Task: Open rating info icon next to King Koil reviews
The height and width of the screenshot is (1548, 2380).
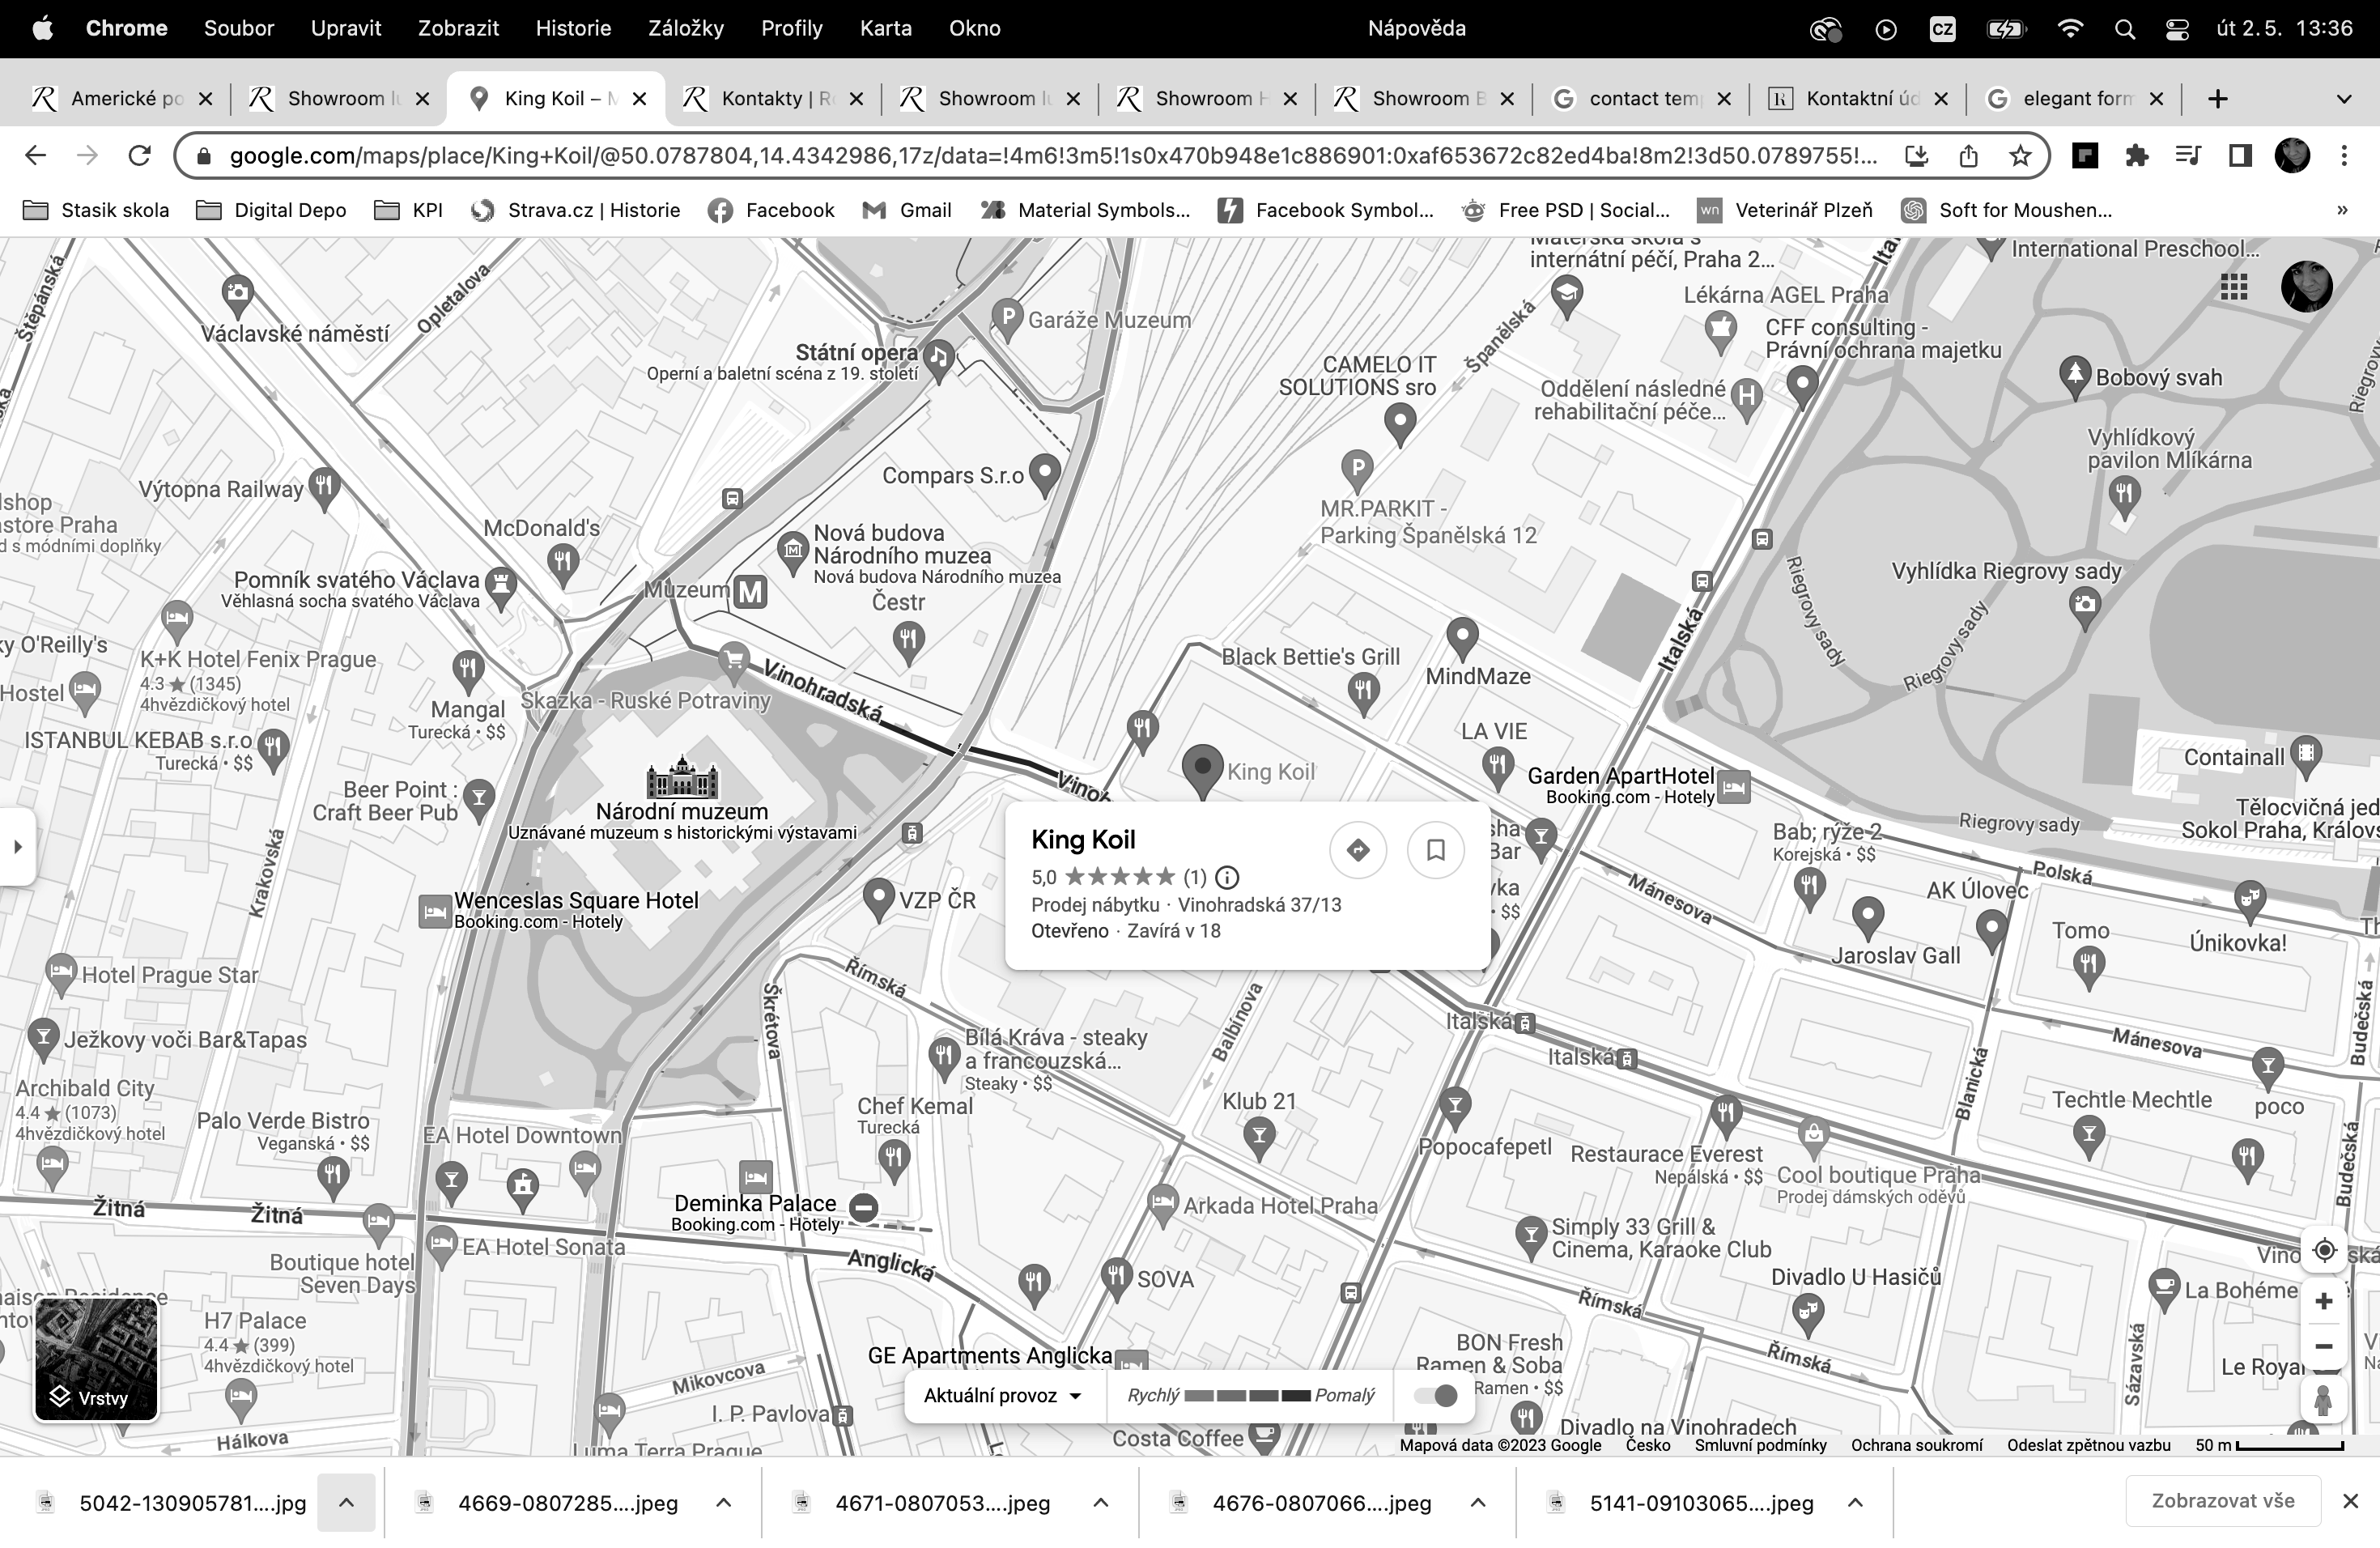Action: 1227,877
